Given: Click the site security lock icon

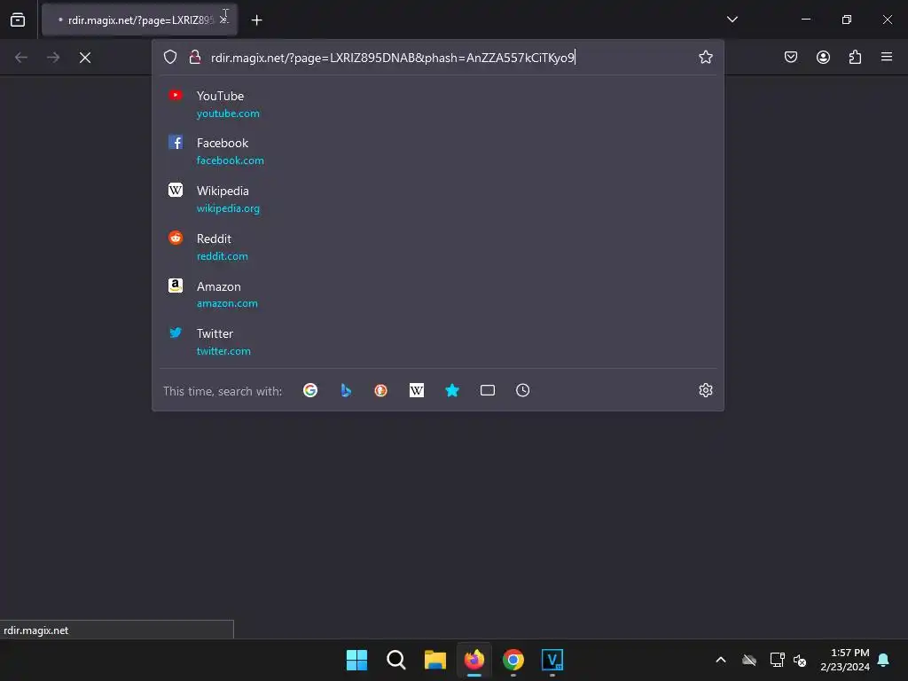Looking at the screenshot, I should tap(195, 57).
